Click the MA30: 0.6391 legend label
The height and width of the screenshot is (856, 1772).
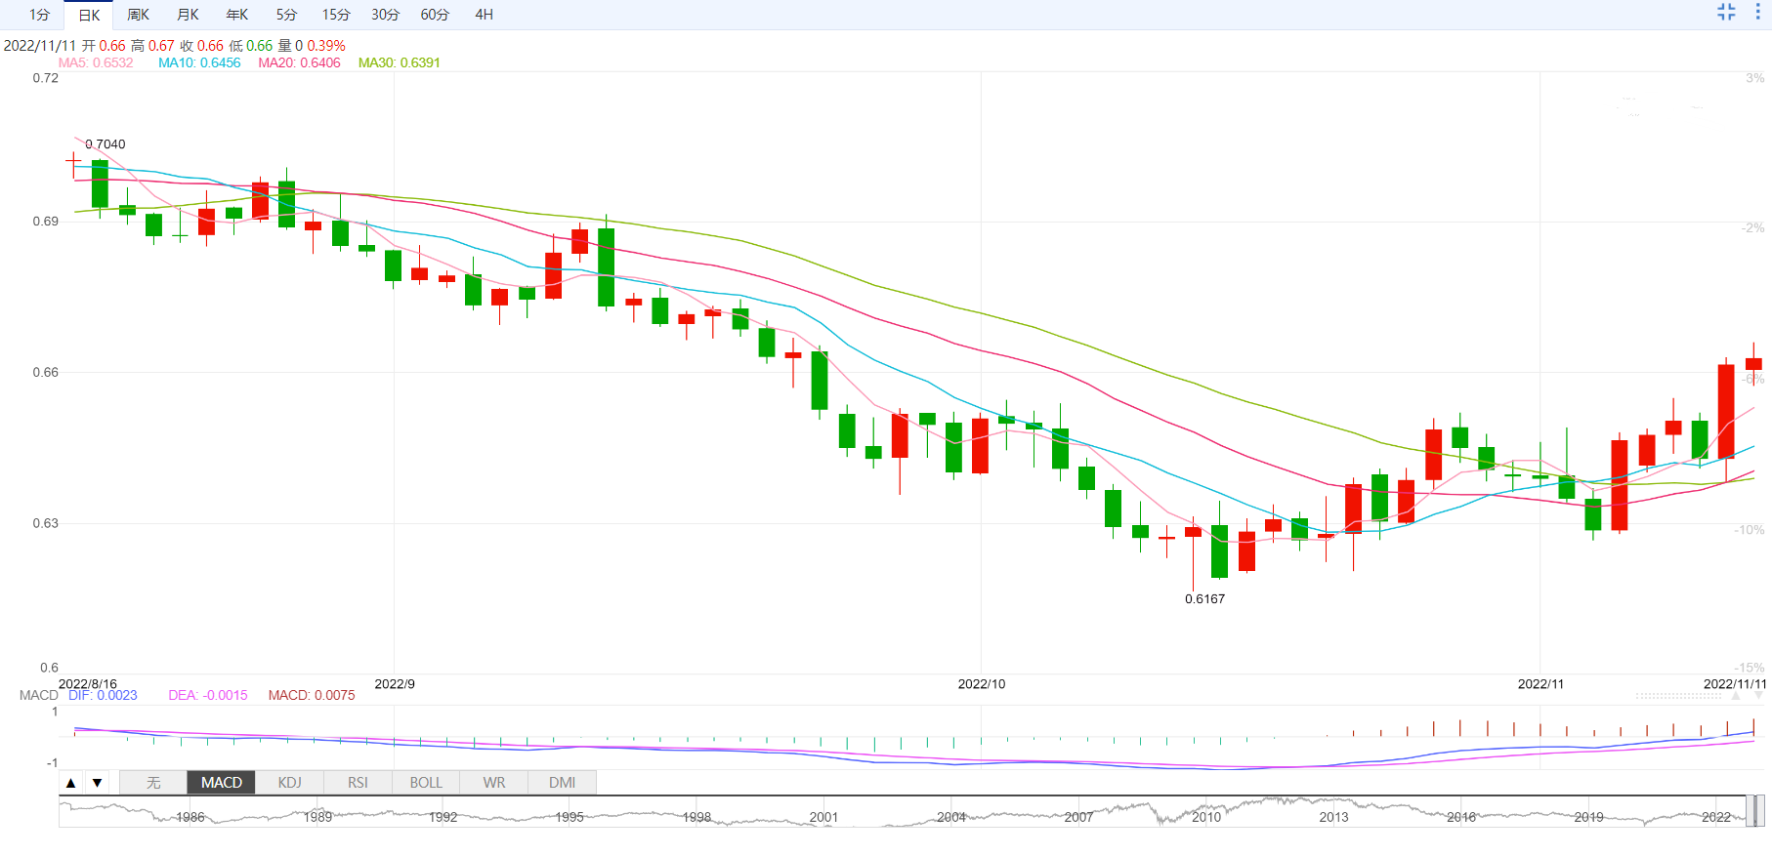point(400,62)
